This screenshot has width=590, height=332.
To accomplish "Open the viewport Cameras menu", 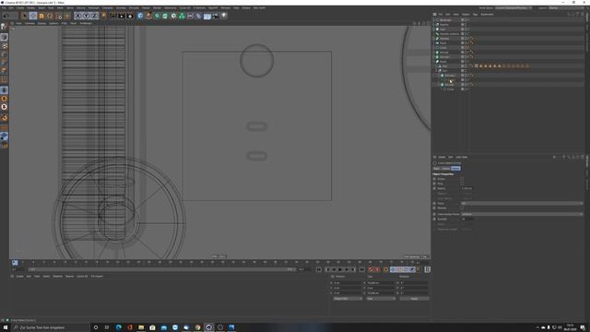I will [x=29, y=23].
